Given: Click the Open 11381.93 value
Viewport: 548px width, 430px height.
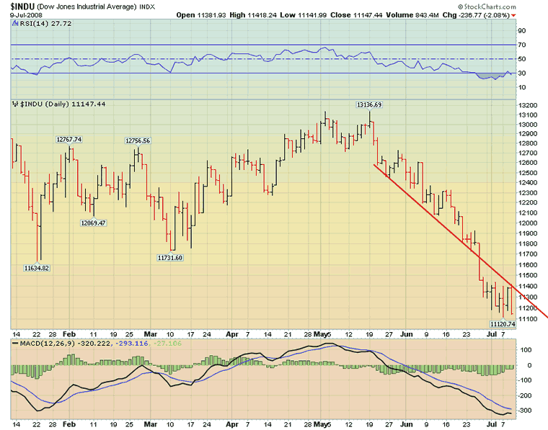Looking at the screenshot, I should pyautogui.click(x=201, y=15).
